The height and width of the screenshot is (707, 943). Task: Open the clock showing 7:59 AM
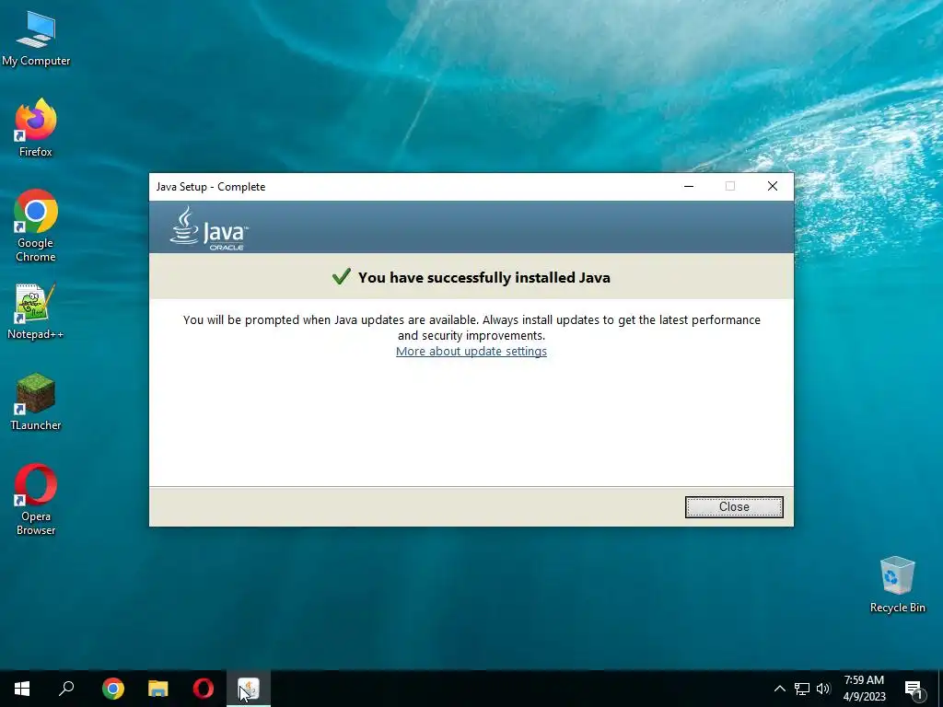(x=864, y=689)
